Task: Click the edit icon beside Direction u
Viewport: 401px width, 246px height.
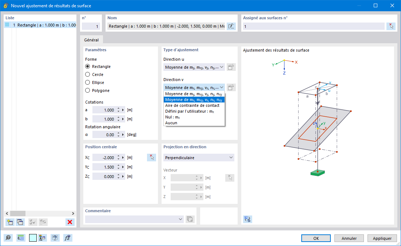Action: (231, 67)
